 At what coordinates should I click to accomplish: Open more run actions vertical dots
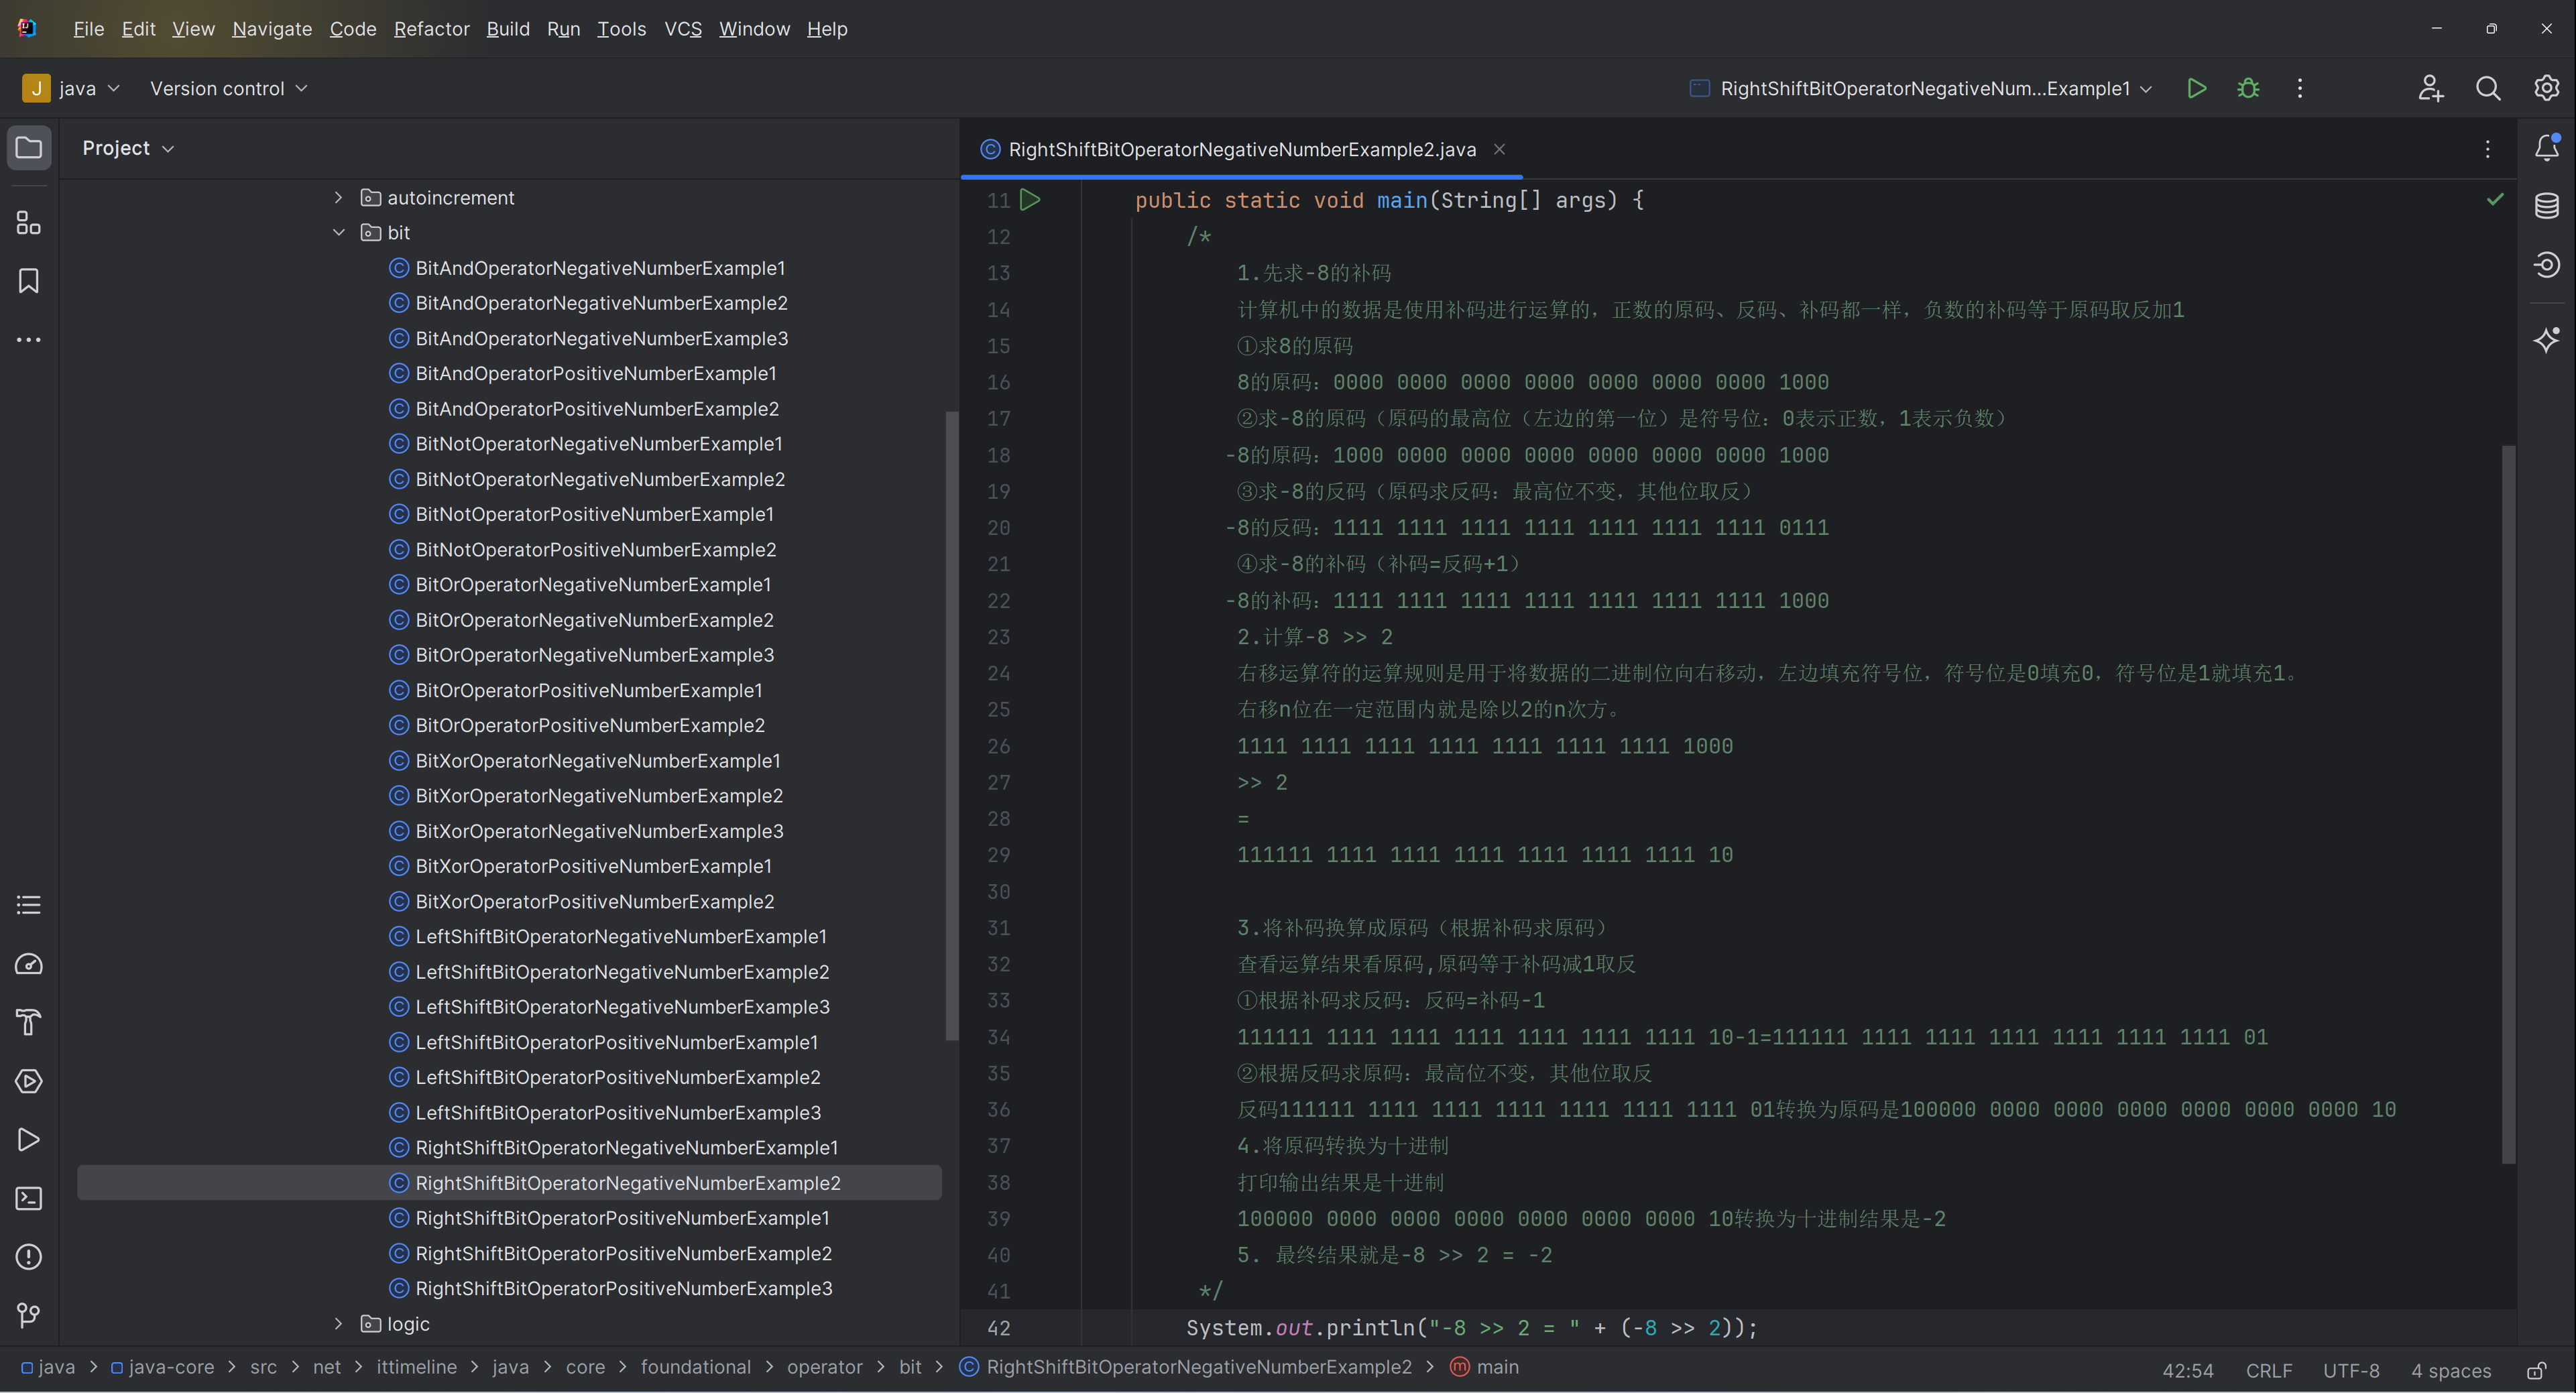coord(2300,88)
